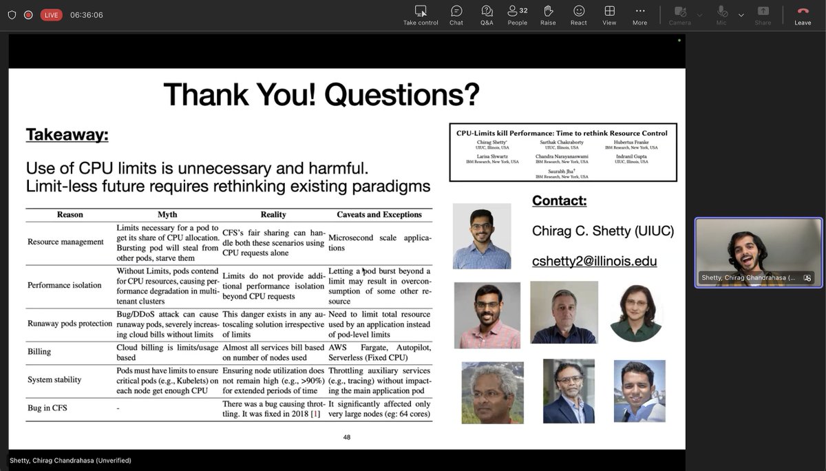
Task: Open the View layout options
Action: 609,15
